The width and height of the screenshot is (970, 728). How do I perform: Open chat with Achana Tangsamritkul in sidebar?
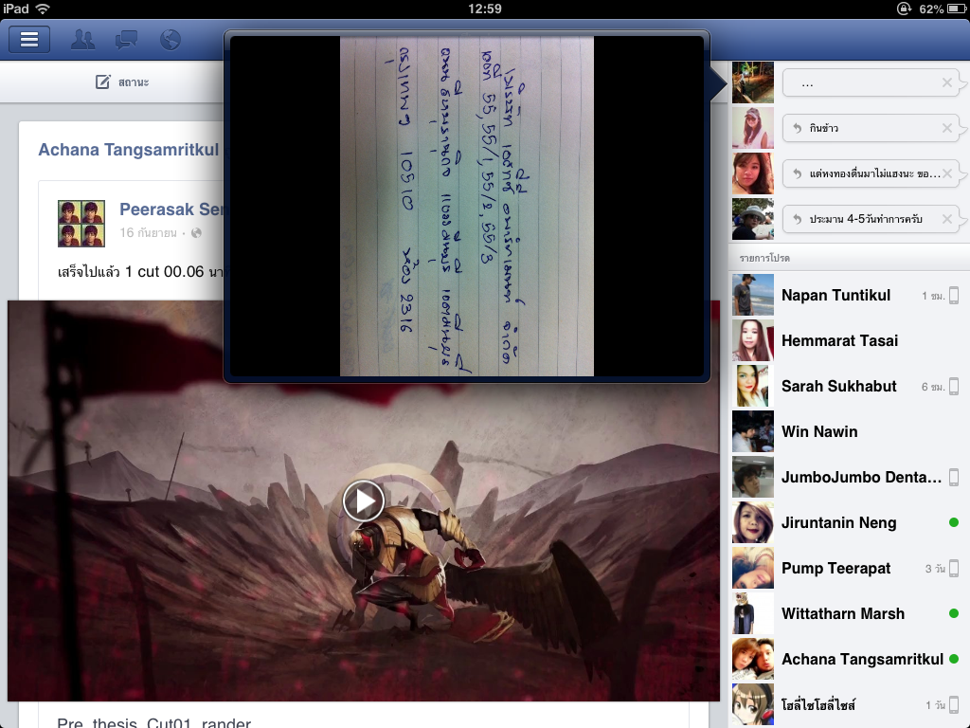point(849,660)
